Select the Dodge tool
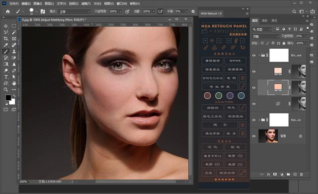This screenshot has width=318, height=194. (6, 70)
